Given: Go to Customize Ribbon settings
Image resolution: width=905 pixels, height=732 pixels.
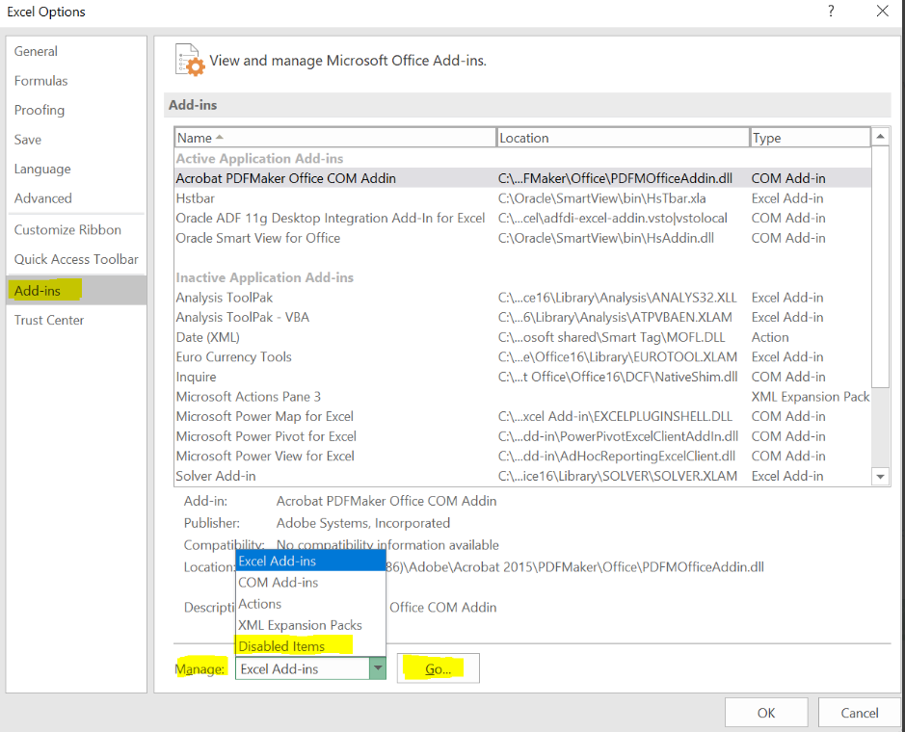Looking at the screenshot, I should coord(67,230).
